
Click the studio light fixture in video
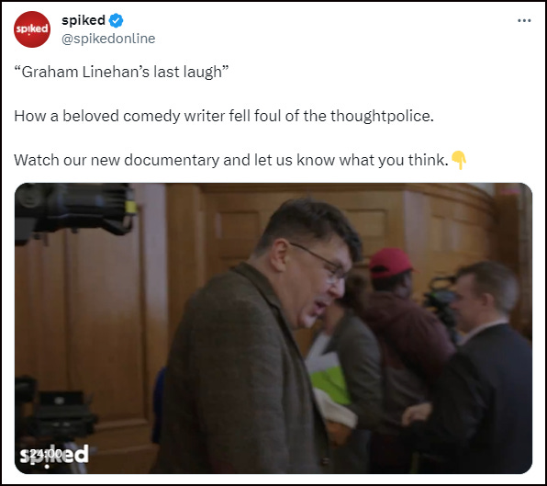pyautogui.click(x=75, y=211)
